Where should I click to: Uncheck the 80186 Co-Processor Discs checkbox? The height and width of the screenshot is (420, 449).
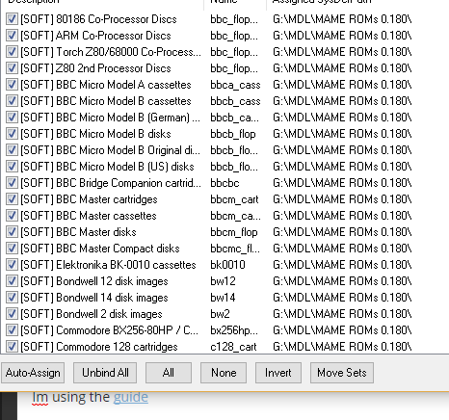click(x=12, y=19)
